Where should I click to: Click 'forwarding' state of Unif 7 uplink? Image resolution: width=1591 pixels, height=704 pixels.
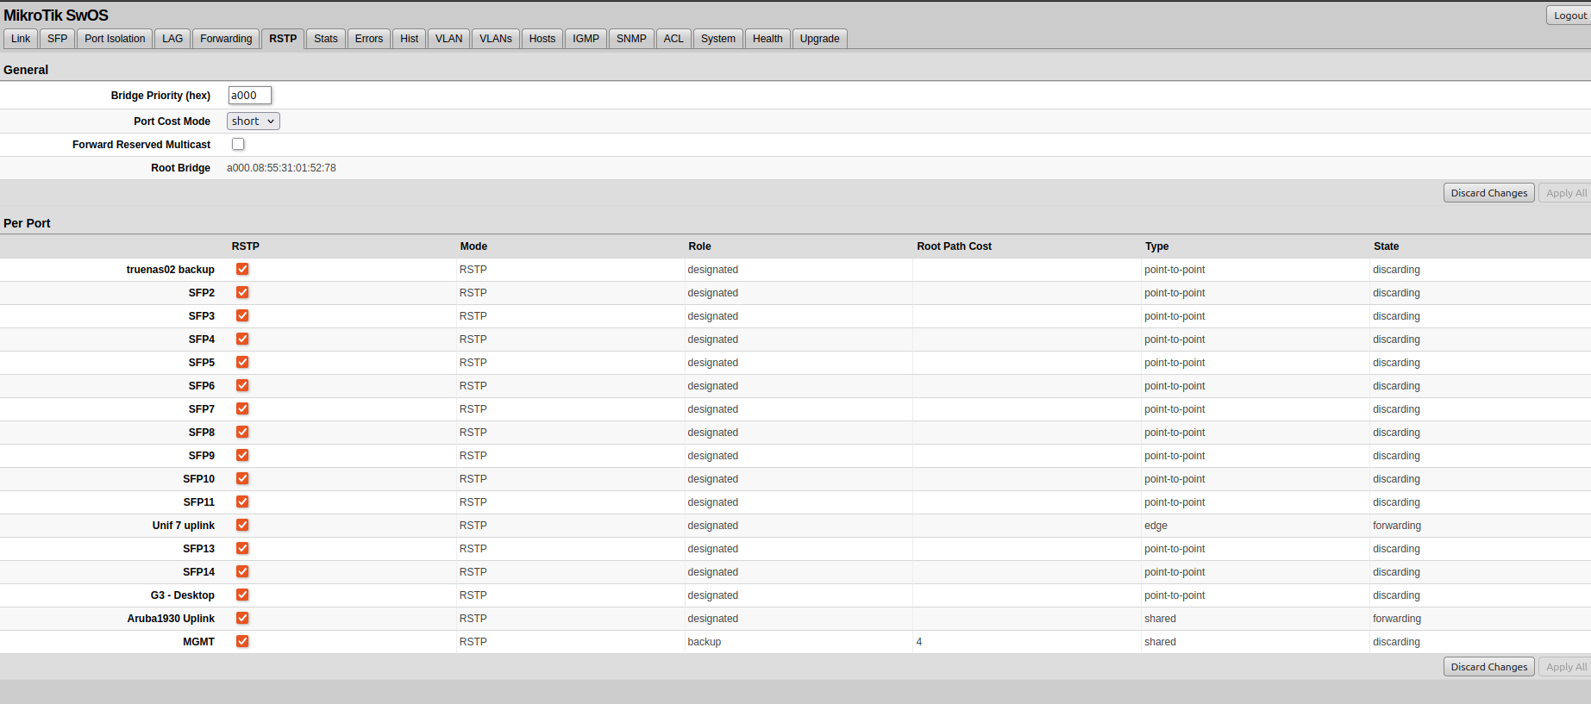(x=1397, y=526)
